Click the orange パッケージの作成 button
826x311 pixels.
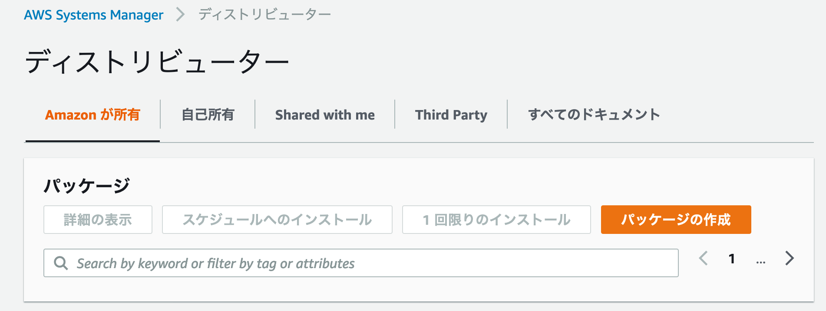pyautogui.click(x=676, y=220)
